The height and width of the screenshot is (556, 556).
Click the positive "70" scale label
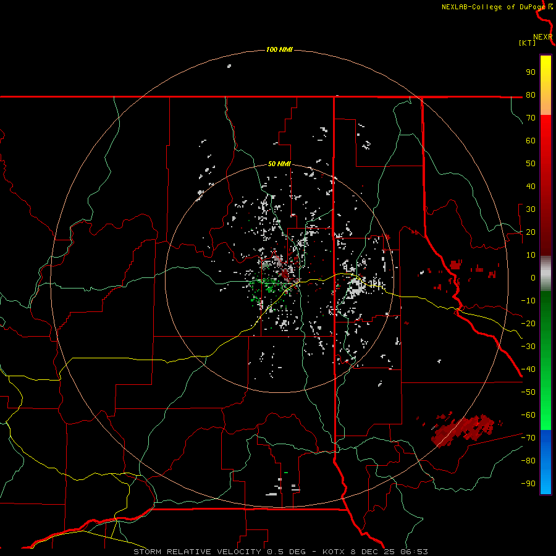tap(531, 118)
